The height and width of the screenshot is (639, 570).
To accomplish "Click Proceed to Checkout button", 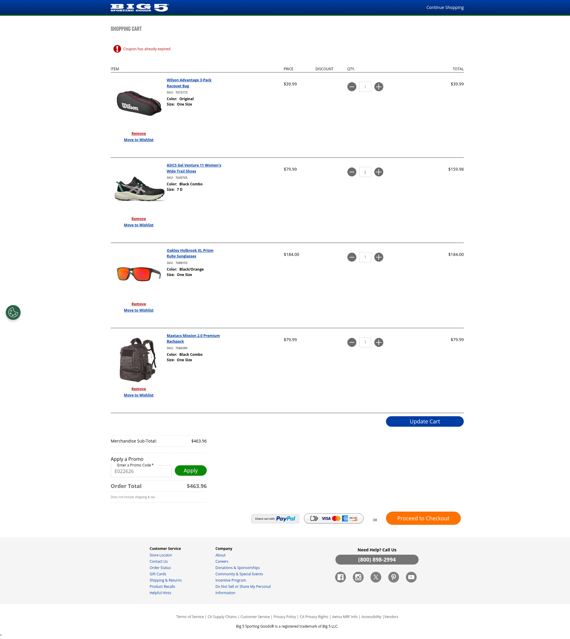I will [423, 518].
